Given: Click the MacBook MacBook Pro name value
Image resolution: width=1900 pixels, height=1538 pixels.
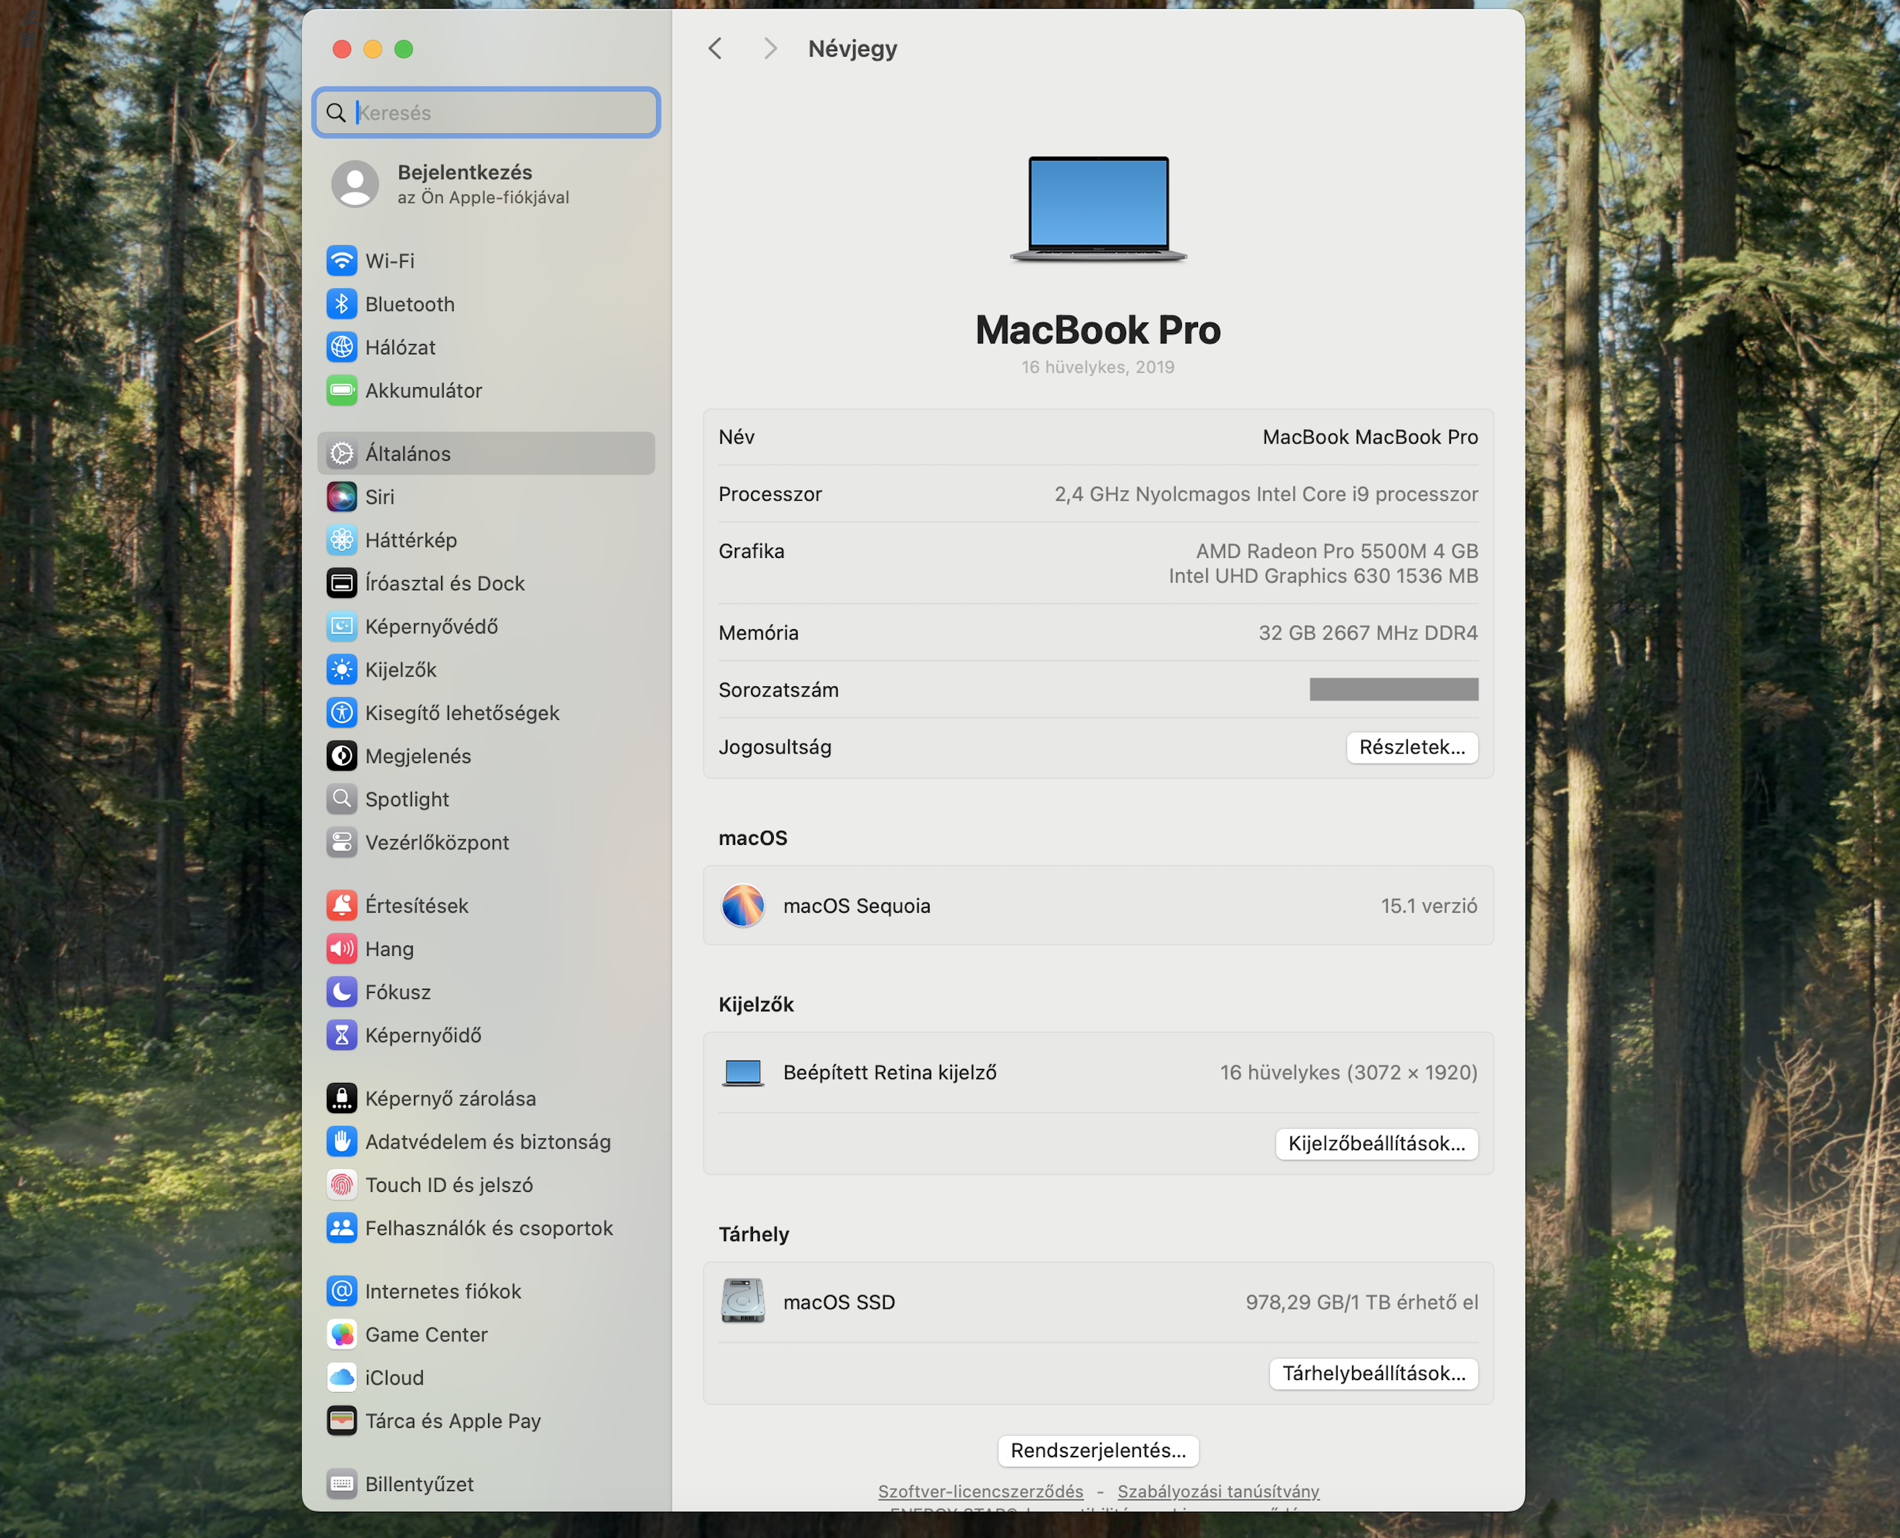Looking at the screenshot, I should [x=1370, y=437].
